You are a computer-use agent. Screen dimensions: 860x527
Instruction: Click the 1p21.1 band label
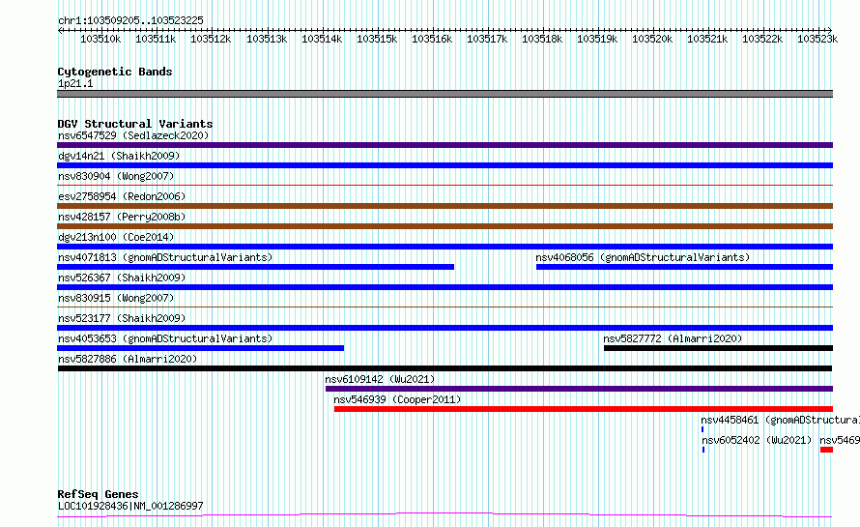coord(75,83)
